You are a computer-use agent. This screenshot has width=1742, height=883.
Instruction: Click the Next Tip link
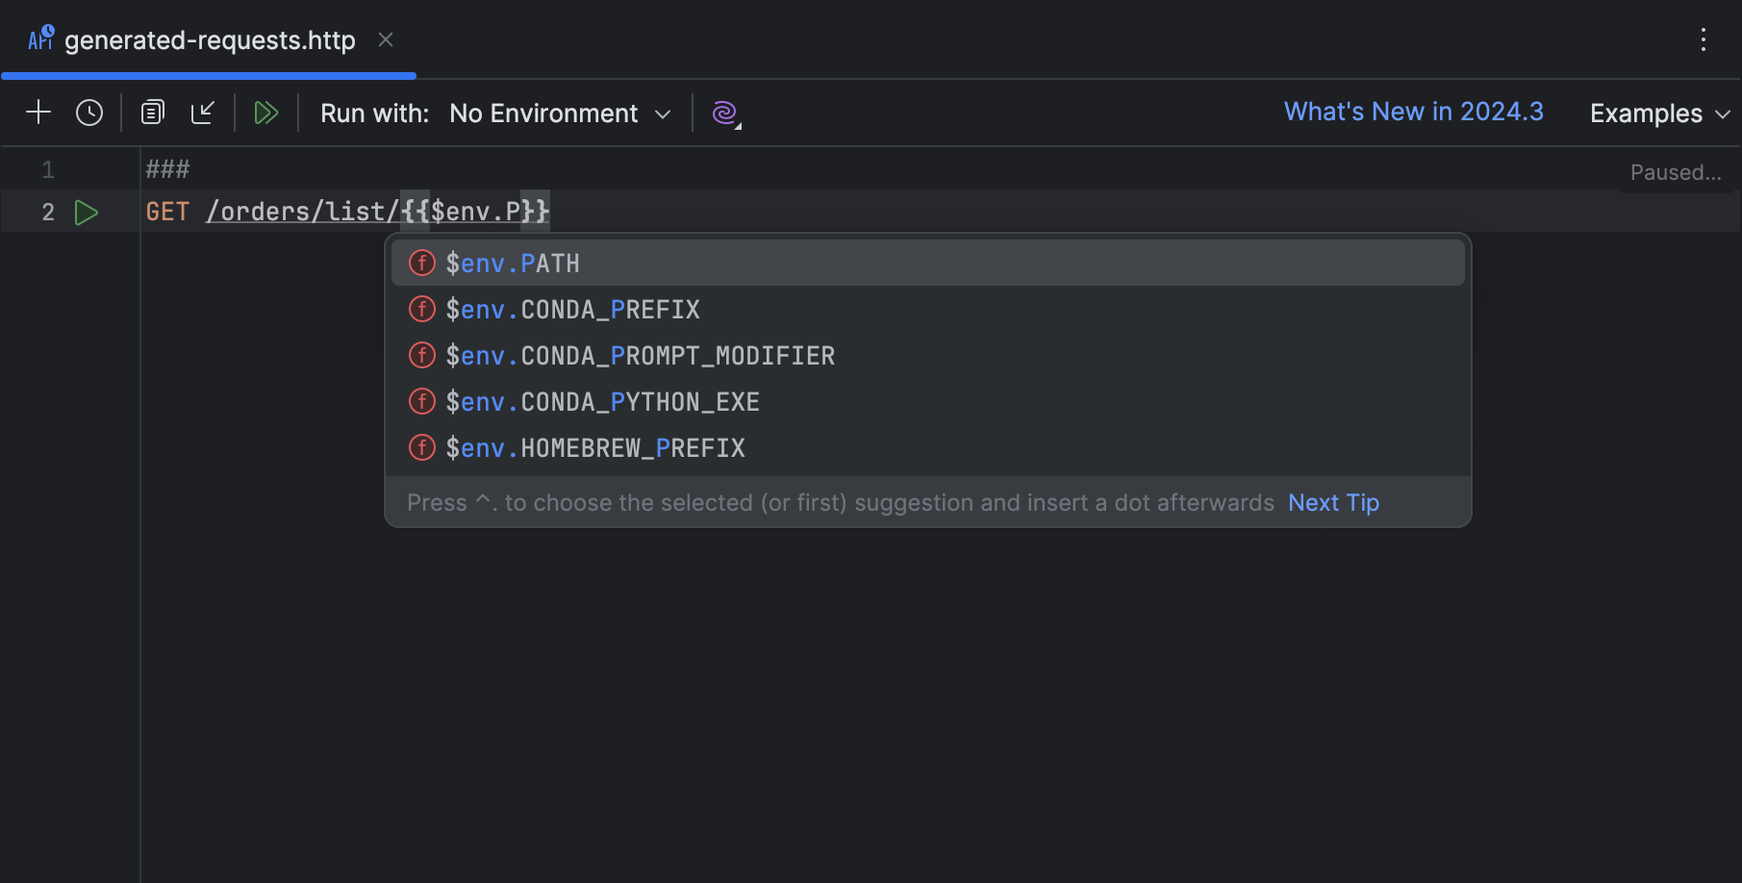click(x=1333, y=503)
